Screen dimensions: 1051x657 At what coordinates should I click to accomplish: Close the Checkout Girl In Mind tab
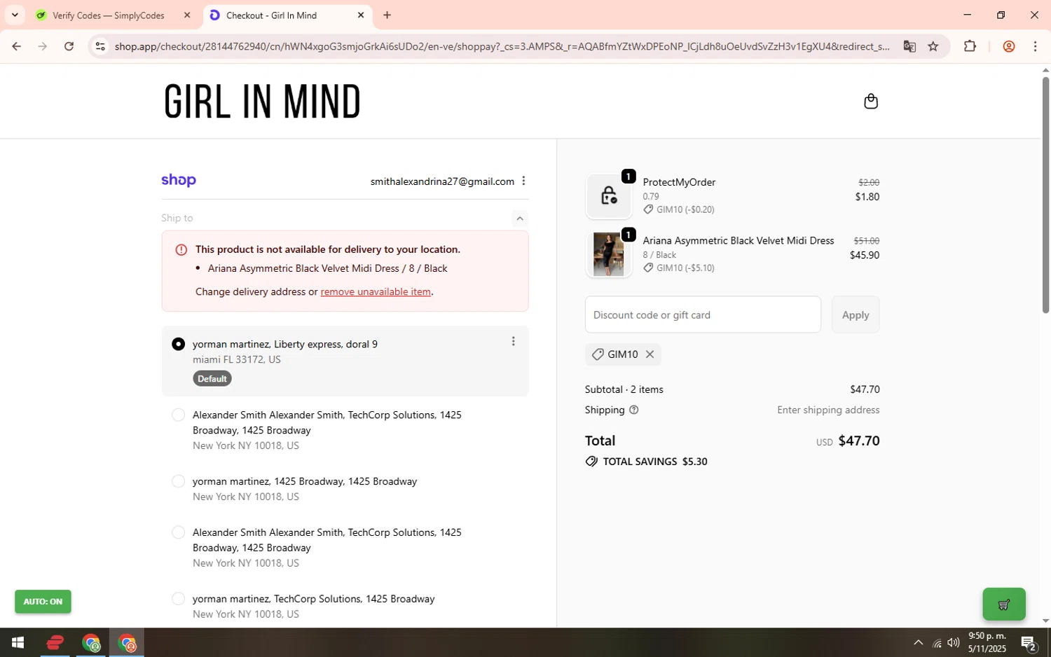361,15
